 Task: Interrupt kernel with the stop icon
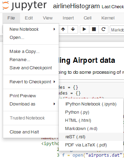(x=94, y=29)
